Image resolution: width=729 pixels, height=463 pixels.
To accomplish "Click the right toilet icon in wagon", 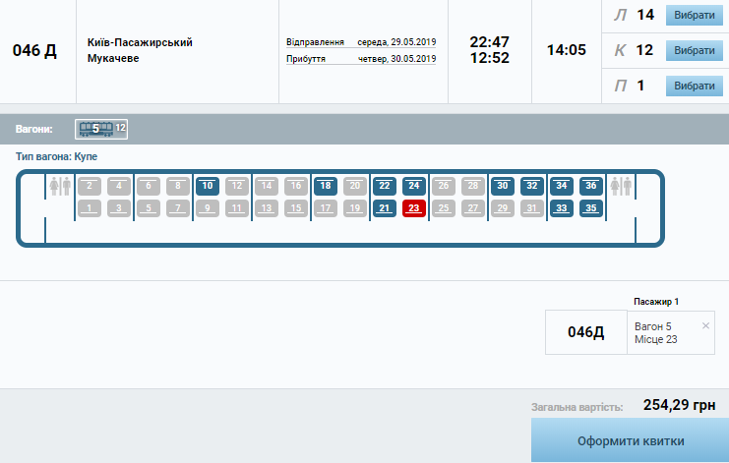I will (x=621, y=186).
